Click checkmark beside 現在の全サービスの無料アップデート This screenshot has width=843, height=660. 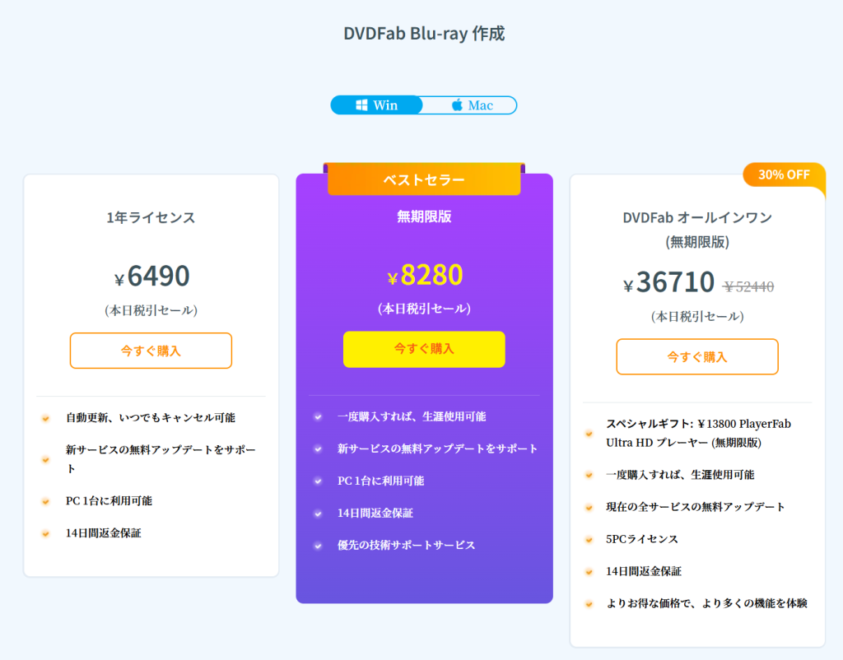click(x=589, y=508)
